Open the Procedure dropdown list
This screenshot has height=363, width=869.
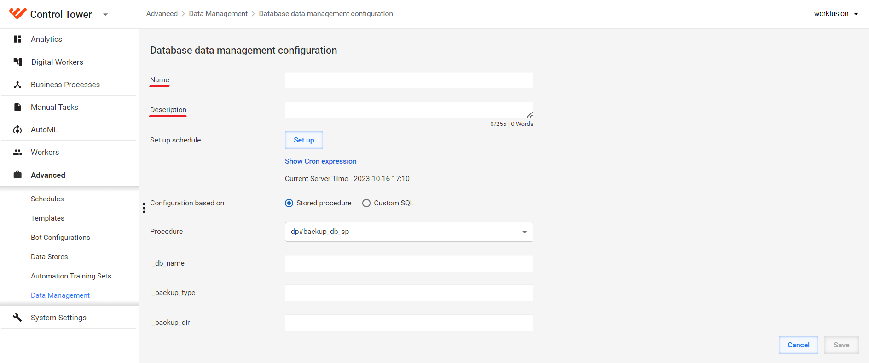409,232
